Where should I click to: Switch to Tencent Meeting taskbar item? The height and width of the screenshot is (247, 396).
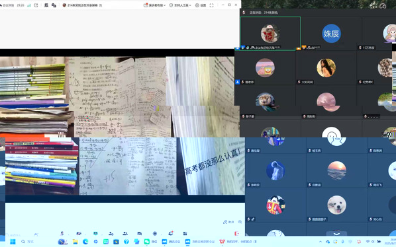tap(171, 242)
